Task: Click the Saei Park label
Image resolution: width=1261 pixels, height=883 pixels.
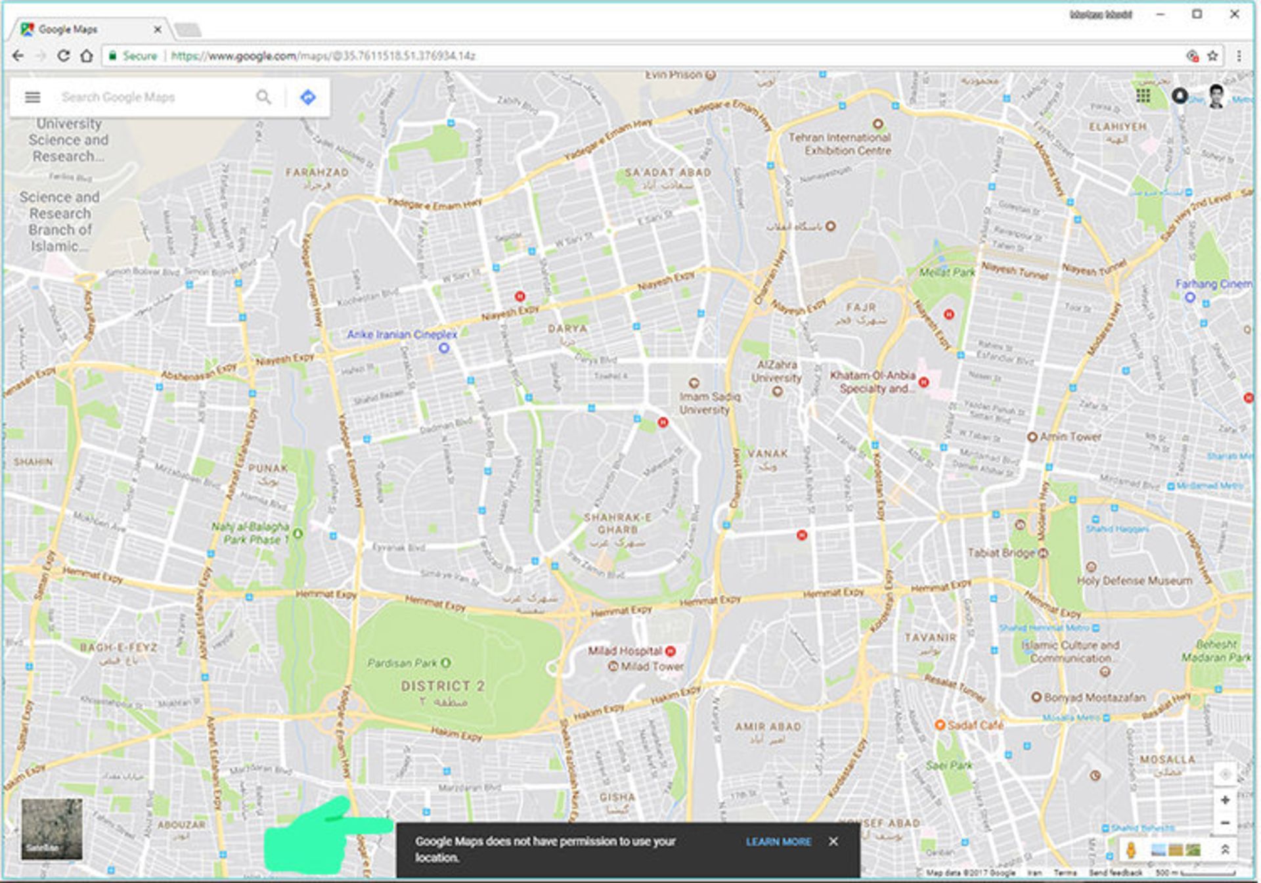Action: coord(949,765)
